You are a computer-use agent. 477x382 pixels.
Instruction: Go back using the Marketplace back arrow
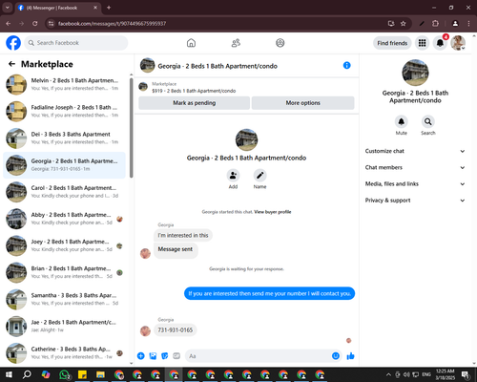point(11,64)
